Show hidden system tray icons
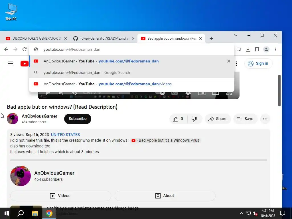292x219 pixels. (x=241, y=213)
